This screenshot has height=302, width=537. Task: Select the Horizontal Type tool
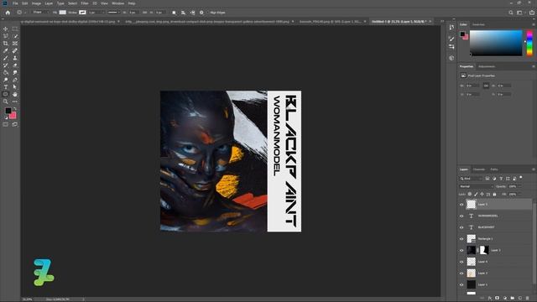coord(6,87)
